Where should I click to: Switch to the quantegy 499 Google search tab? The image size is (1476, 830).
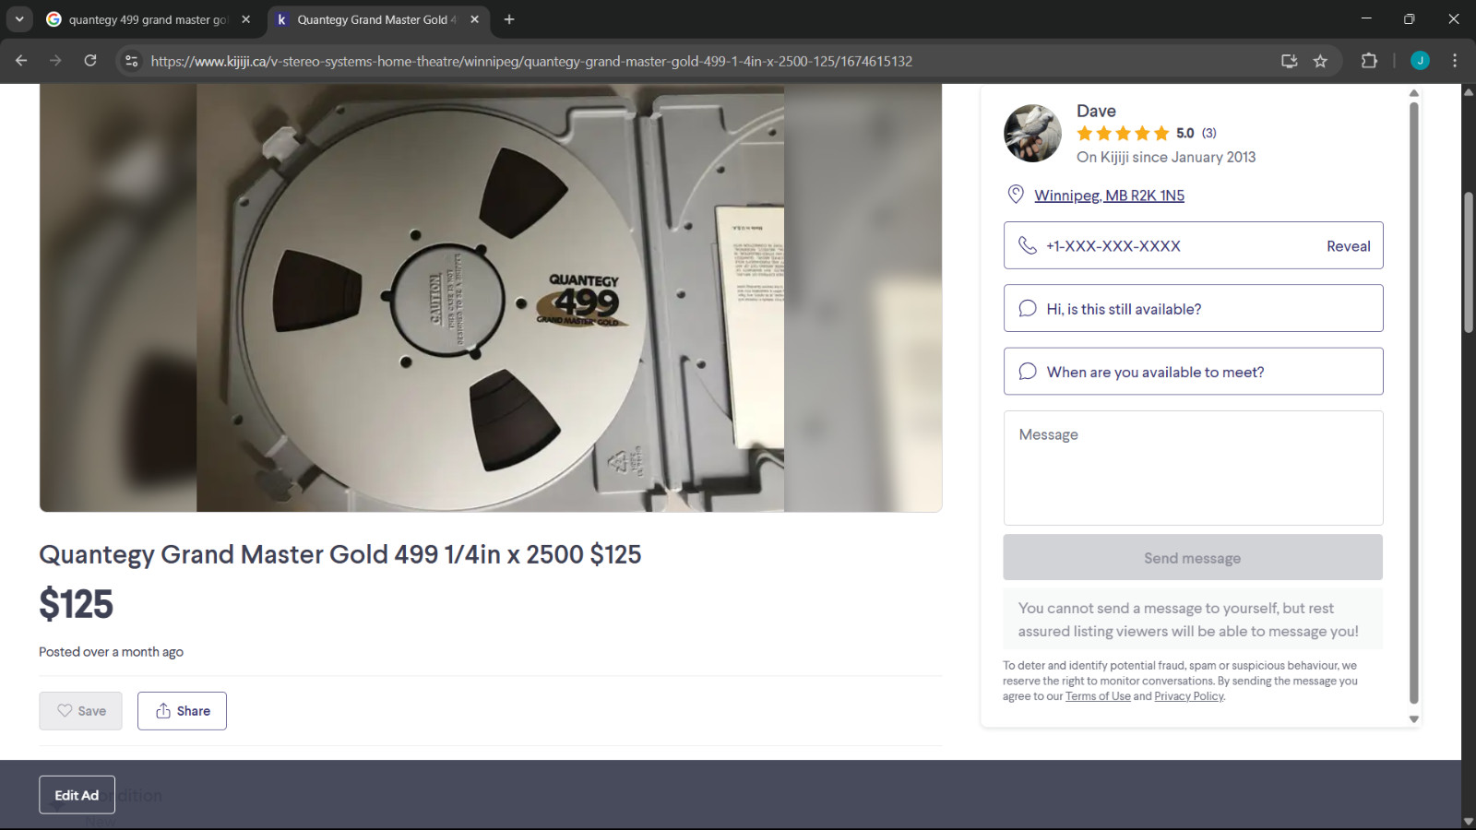(149, 19)
